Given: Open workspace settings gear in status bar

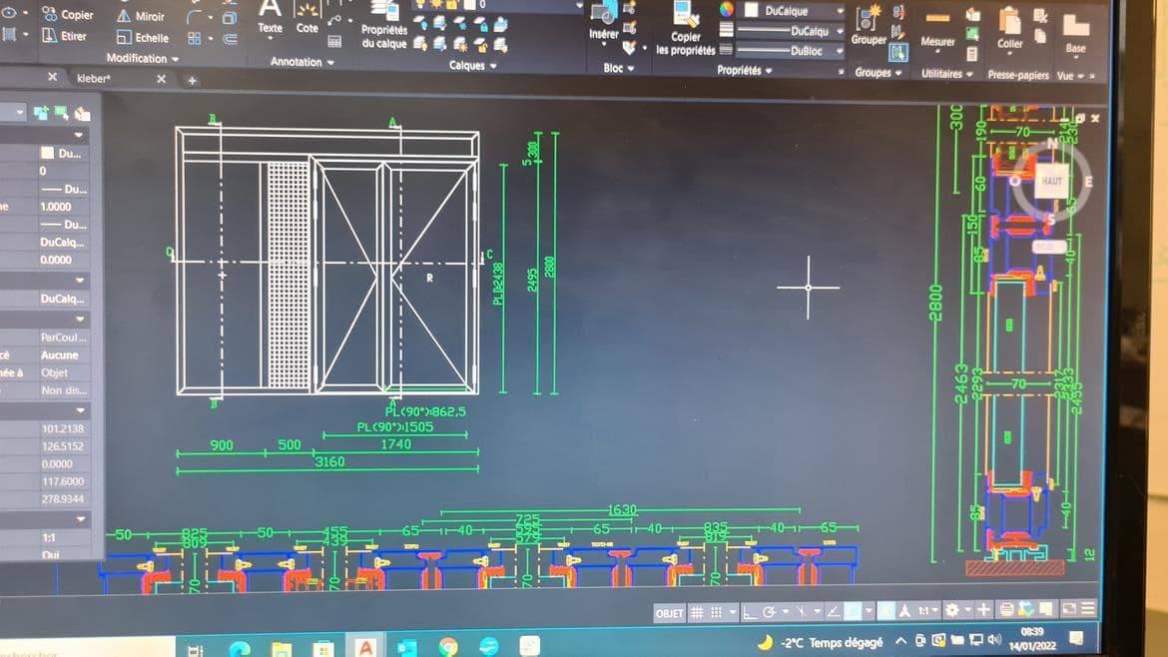Looking at the screenshot, I should click(952, 611).
